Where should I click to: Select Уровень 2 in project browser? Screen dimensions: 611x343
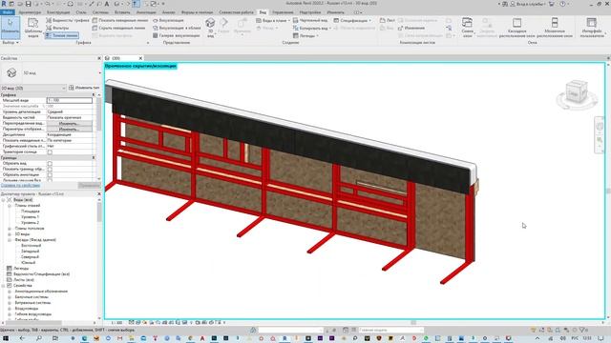[30, 223]
